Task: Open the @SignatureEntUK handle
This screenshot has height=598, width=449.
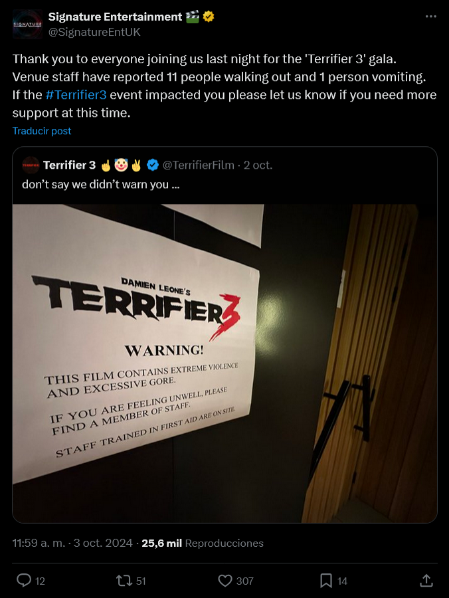Action: (94, 32)
